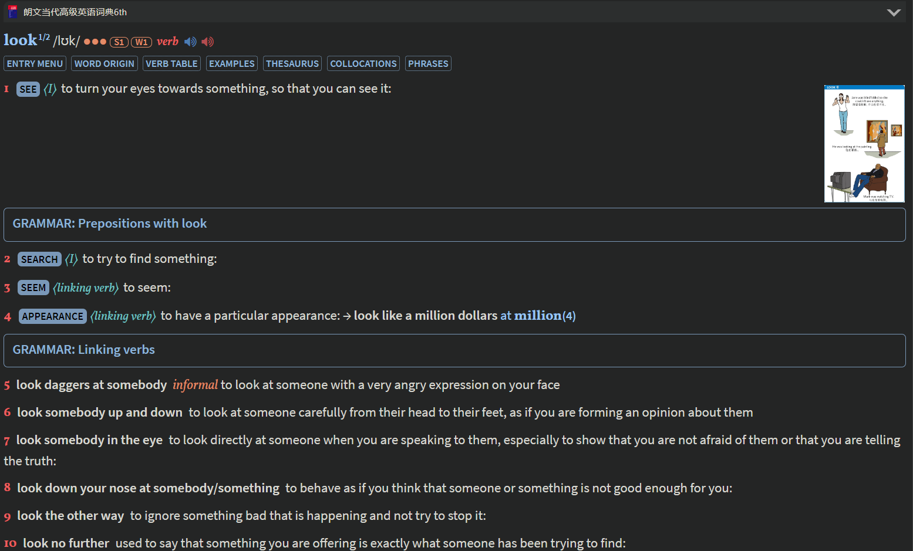Expand GRAMMAR: Prepositions with look box
The image size is (913, 551).
pyautogui.click(x=454, y=225)
